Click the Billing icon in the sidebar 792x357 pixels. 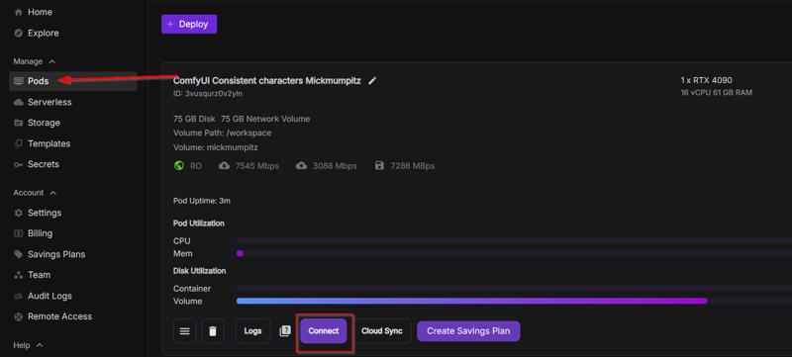[19, 233]
